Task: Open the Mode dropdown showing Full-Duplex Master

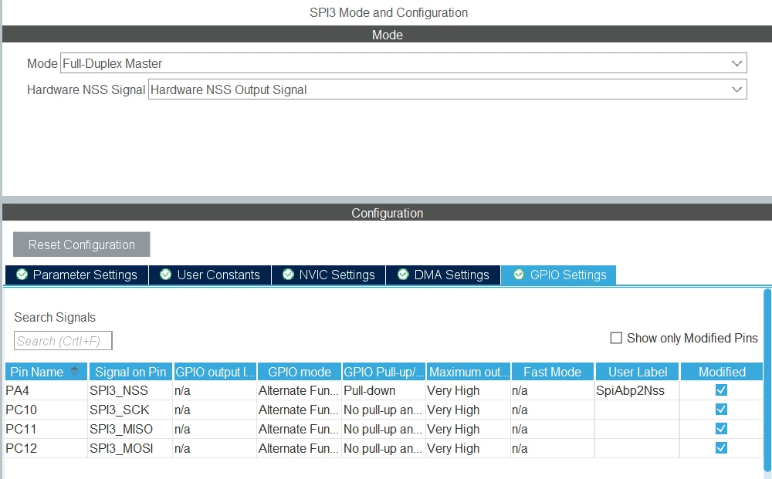Action: (x=403, y=63)
